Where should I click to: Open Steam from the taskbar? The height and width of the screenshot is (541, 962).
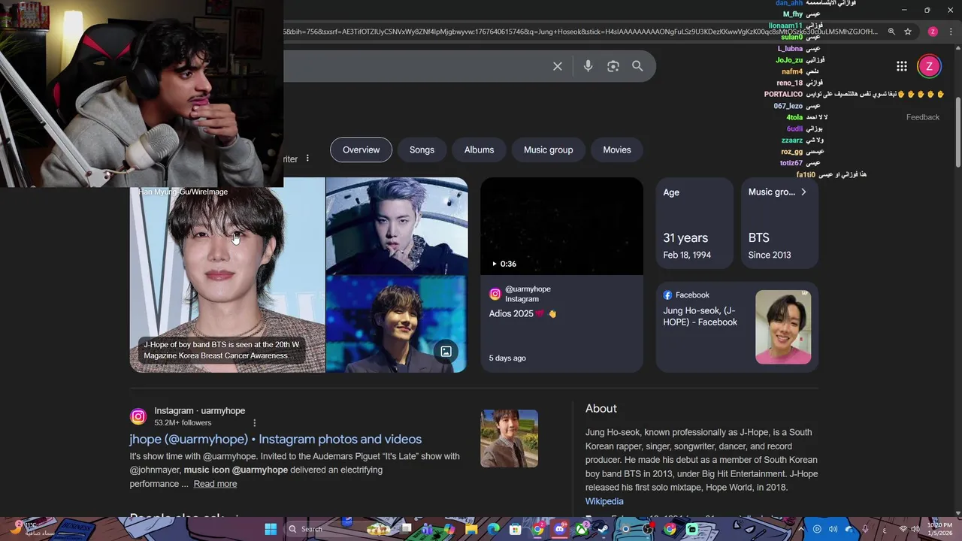pos(604,529)
